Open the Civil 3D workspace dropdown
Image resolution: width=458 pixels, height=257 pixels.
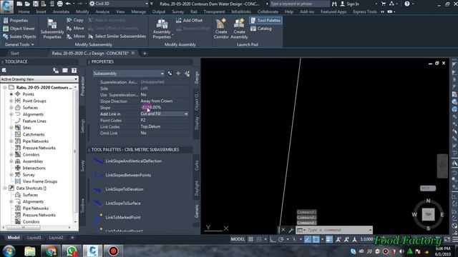(x=120, y=4)
